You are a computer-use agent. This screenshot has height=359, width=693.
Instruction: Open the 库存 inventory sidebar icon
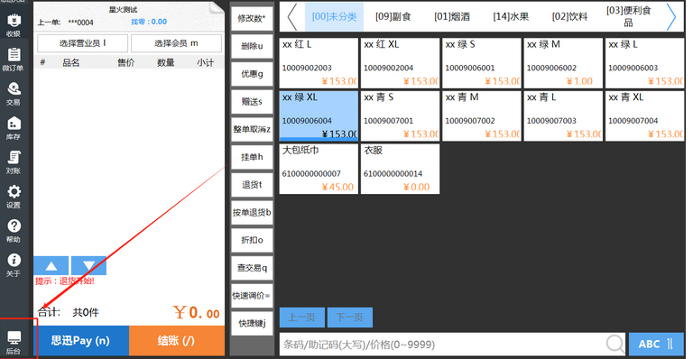pyautogui.click(x=14, y=127)
